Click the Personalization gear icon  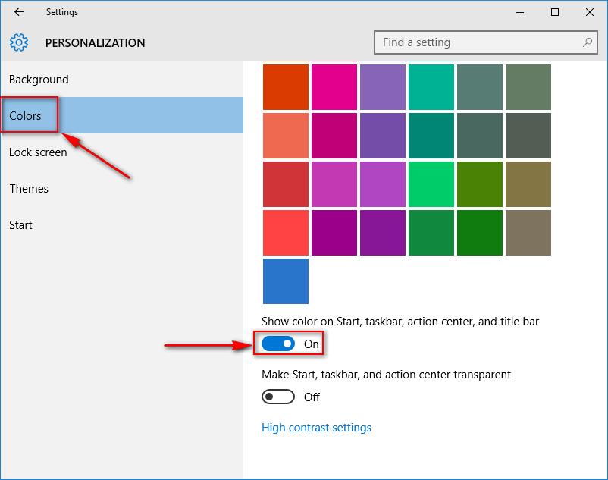pyautogui.click(x=19, y=42)
